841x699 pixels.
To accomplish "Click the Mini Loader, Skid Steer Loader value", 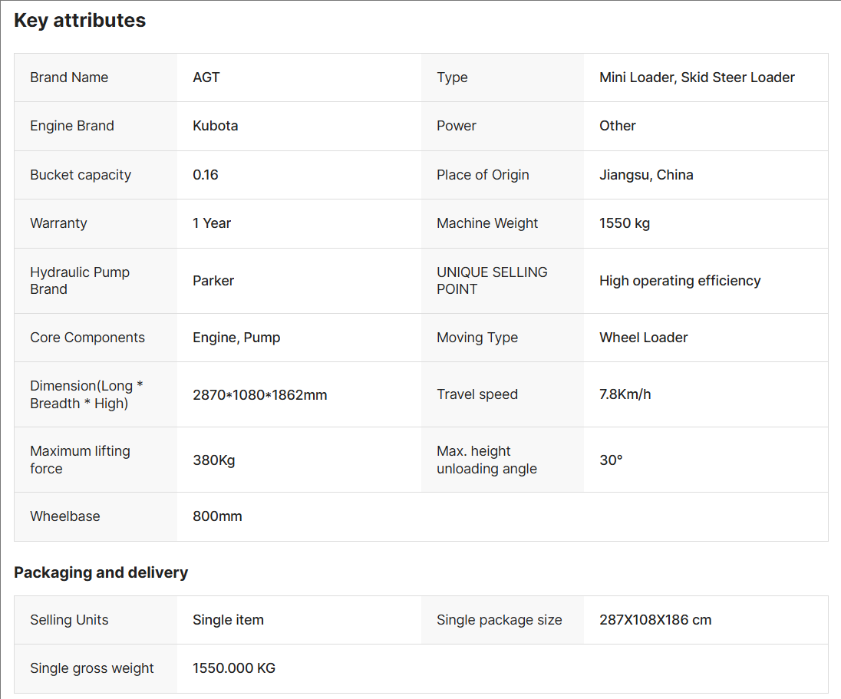I will point(697,77).
